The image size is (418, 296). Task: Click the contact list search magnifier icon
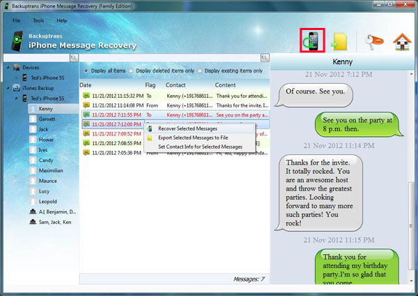coord(74,58)
